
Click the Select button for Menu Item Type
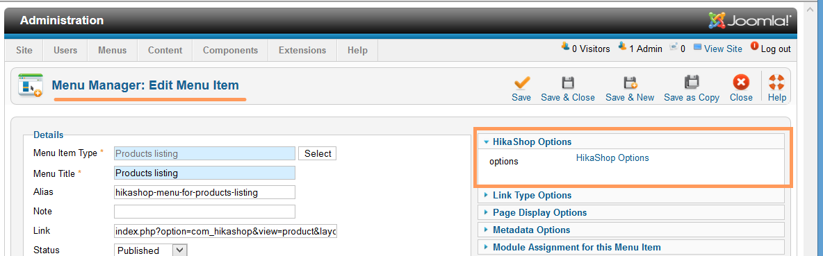tap(318, 153)
